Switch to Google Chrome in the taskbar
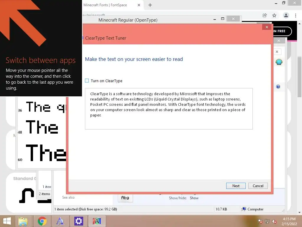This screenshot has height=227, width=302. click(42, 221)
